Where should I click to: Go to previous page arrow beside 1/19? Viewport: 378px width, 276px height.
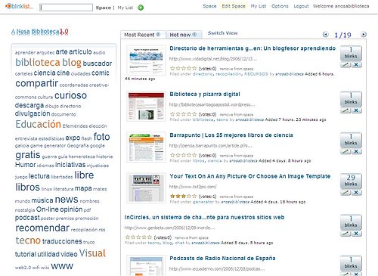pos(326,34)
